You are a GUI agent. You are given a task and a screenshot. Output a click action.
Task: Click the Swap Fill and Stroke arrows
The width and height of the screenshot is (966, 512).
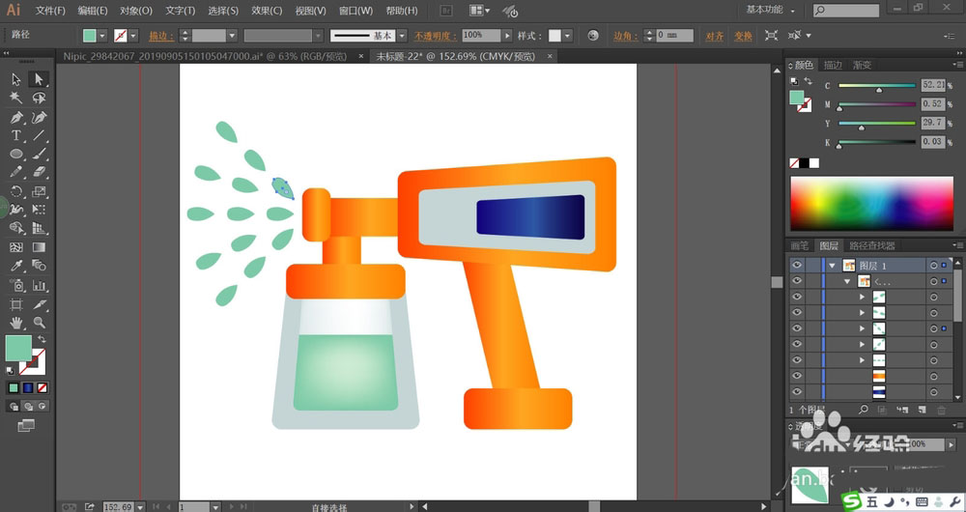[x=42, y=339]
